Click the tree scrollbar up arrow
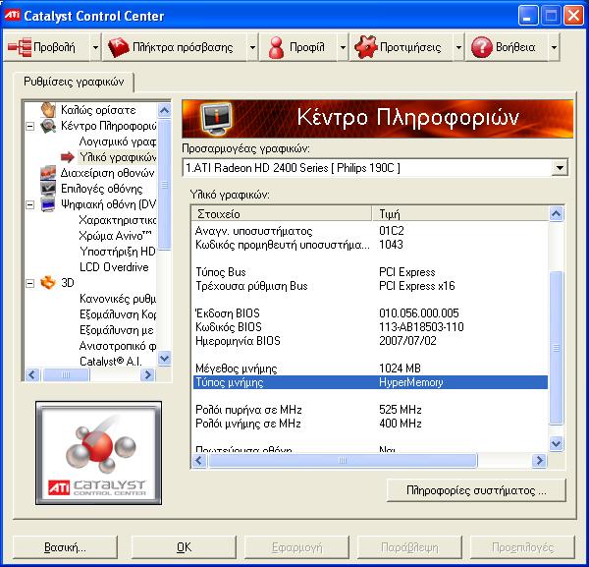Image resolution: width=589 pixels, height=567 pixels. (x=164, y=110)
